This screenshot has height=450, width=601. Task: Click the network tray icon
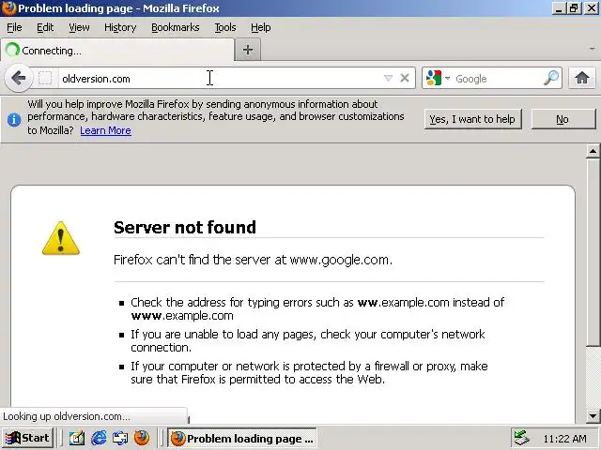[x=522, y=438]
